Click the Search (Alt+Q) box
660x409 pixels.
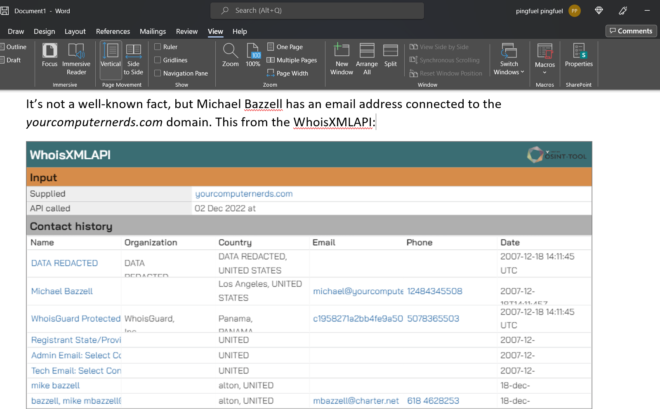coord(317,11)
